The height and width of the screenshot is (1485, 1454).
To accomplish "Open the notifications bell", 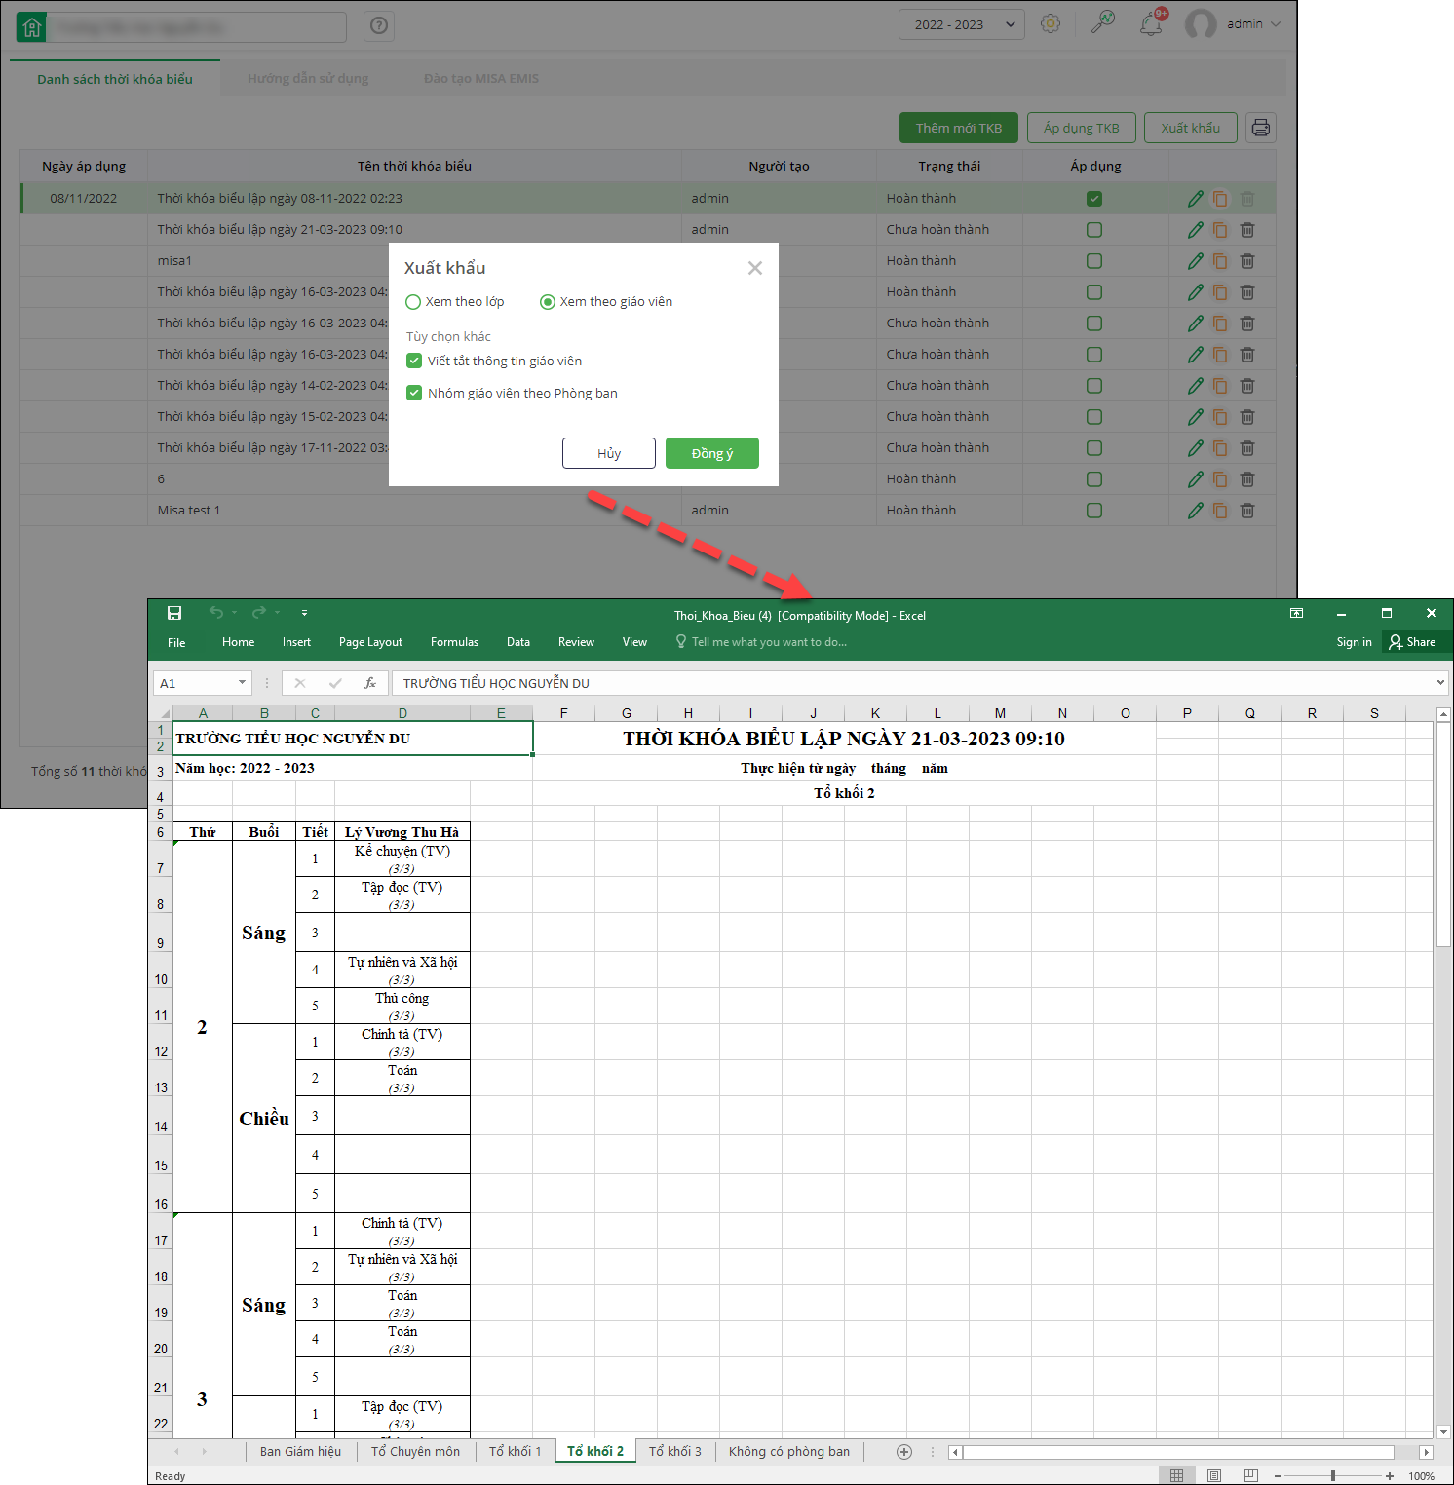I will click(1151, 24).
